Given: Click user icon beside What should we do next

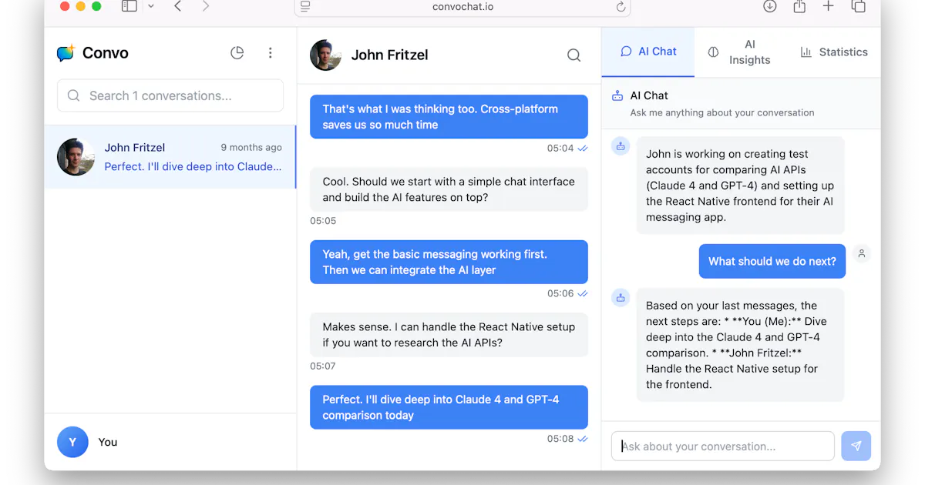Looking at the screenshot, I should (862, 253).
